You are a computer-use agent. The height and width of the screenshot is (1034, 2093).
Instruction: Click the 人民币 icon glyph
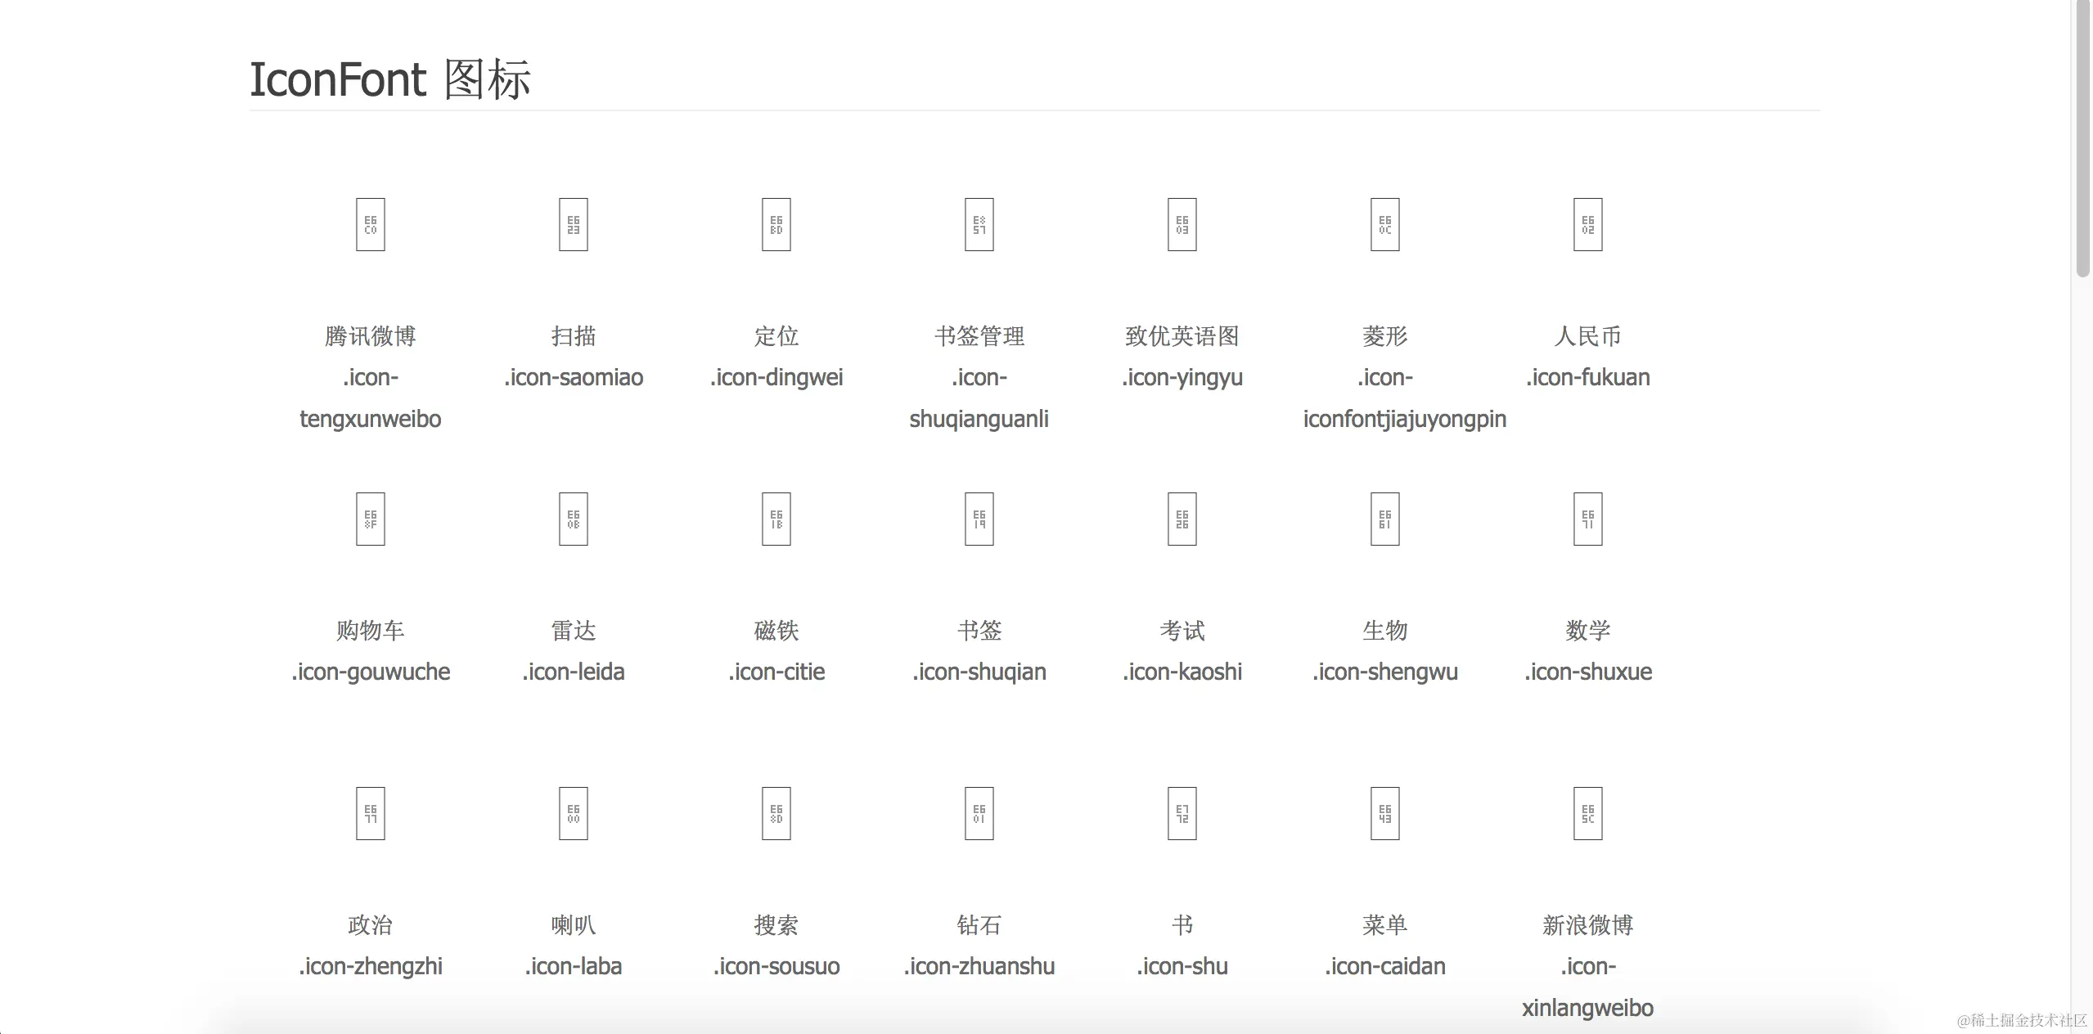point(1587,224)
